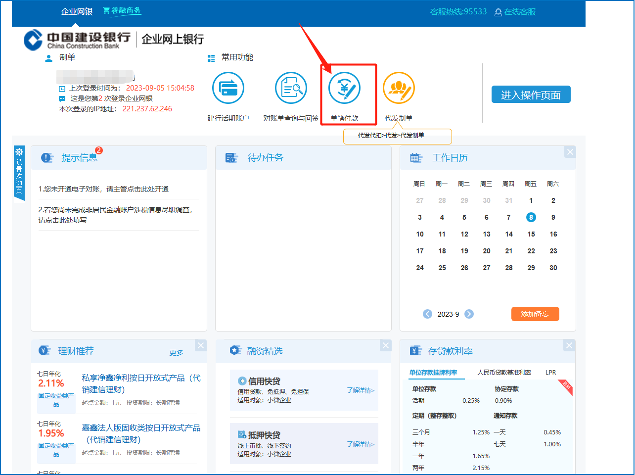Open the 对账单查询与回签 statement icon

coord(291,89)
